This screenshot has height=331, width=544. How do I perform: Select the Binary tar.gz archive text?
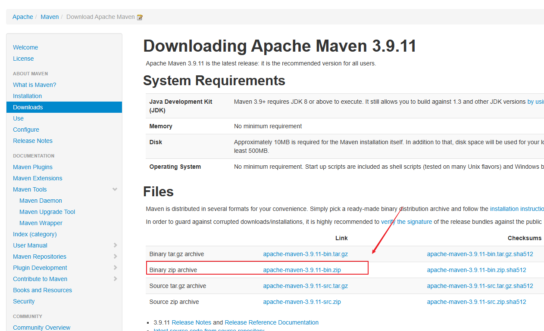tap(176, 254)
